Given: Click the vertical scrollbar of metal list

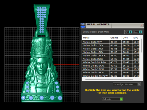Looking at the screenshot, I should [141, 46].
